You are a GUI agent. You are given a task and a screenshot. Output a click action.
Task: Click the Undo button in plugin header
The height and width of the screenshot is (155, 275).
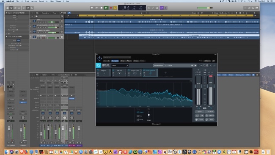click(x=136, y=61)
